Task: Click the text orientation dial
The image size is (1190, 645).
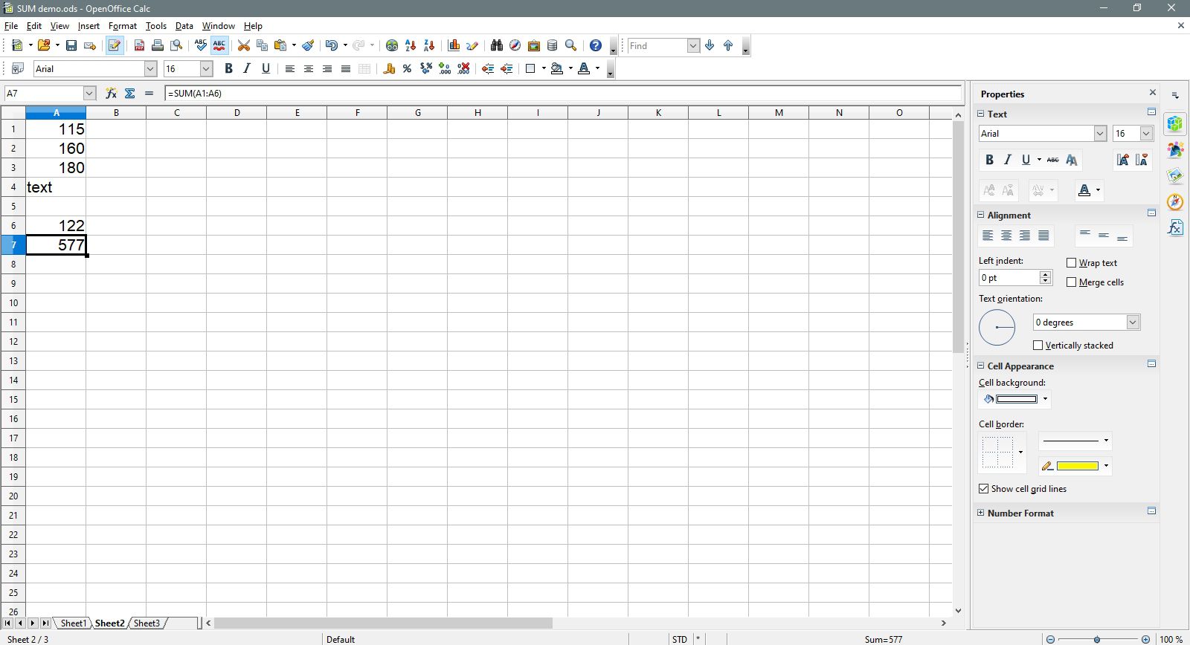Action: click(997, 328)
